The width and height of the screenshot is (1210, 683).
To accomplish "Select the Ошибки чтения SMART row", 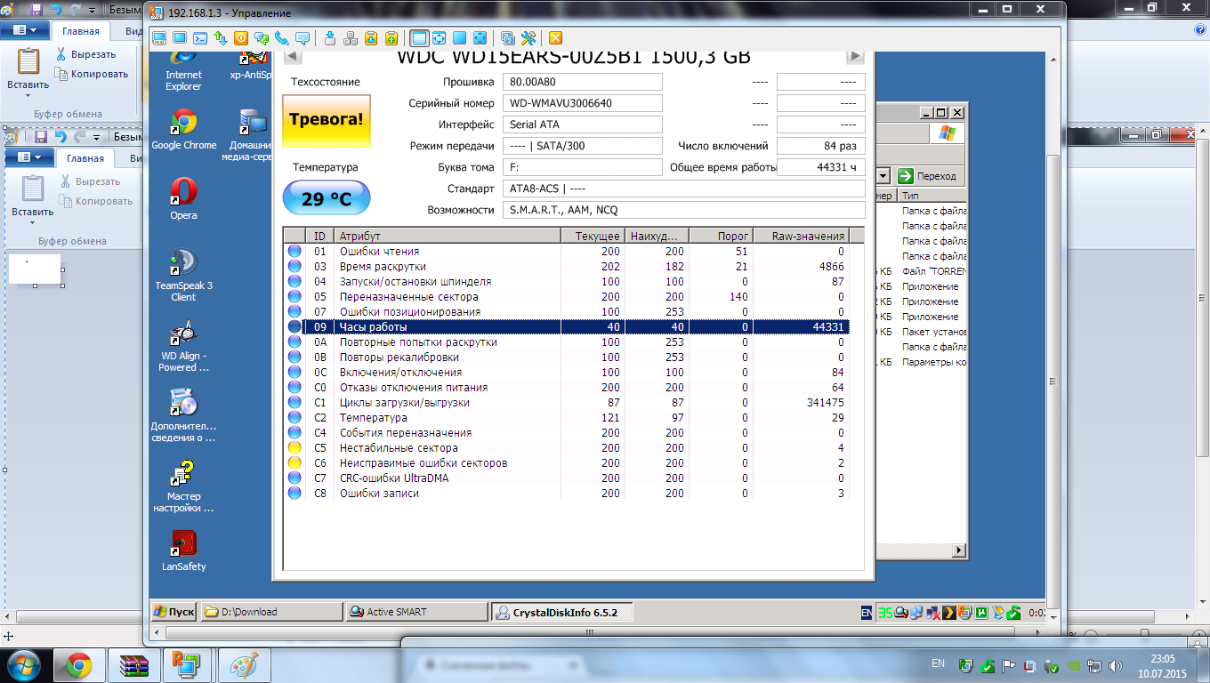I will click(x=566, y=252).
